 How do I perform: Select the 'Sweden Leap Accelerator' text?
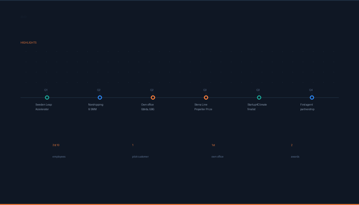[44, 107]
